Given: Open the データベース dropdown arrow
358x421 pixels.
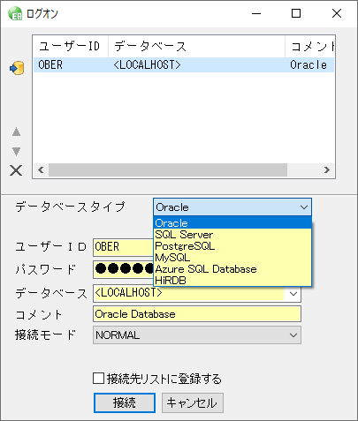Looking at the screenshot, I should [x=293, y=293].
